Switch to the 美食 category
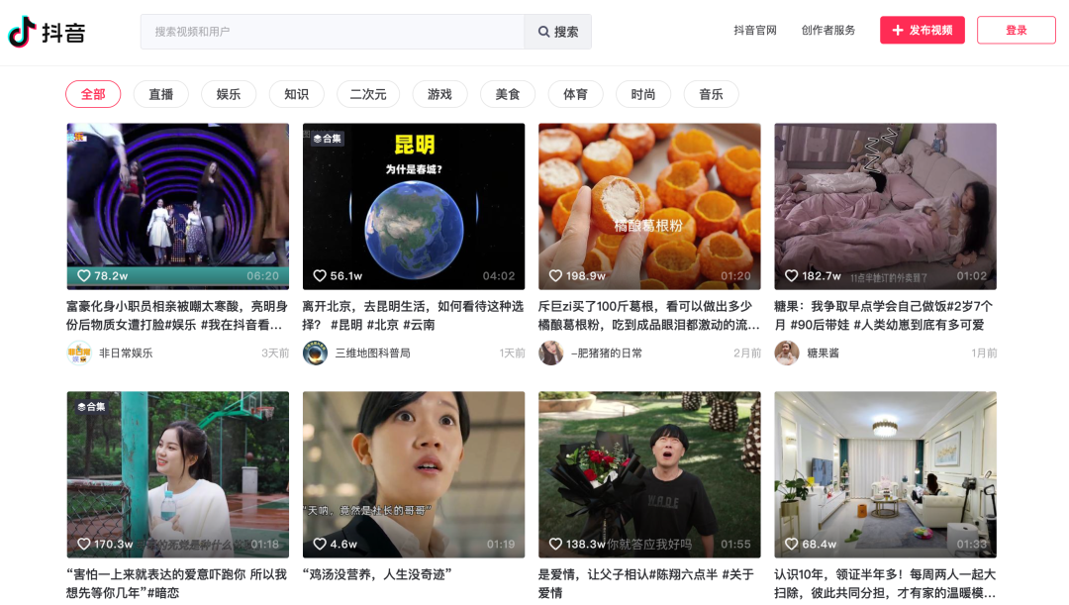 (507, 94)
